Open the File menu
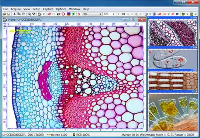 coord(5,9)
